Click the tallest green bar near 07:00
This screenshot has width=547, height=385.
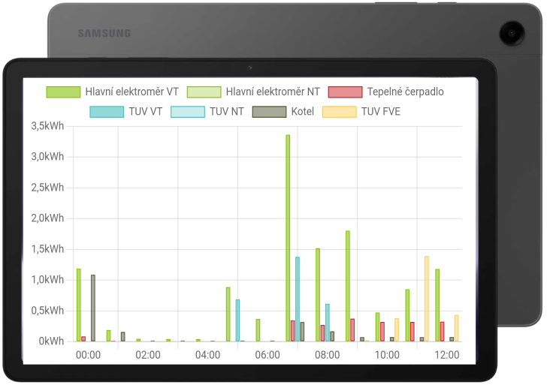(x=288, y=238)
